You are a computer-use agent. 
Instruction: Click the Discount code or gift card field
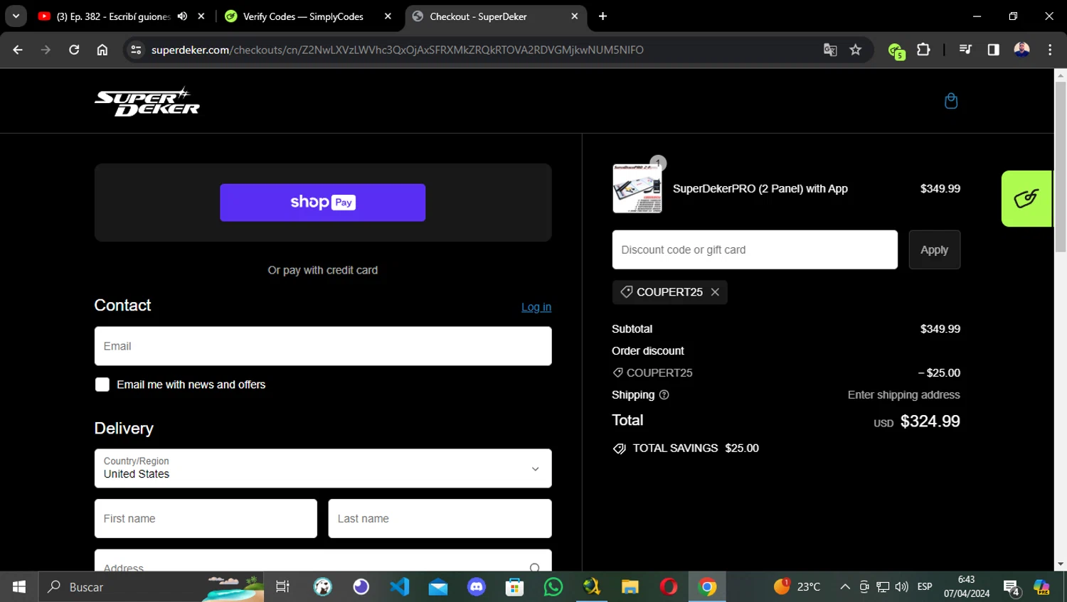click(755, 249)
